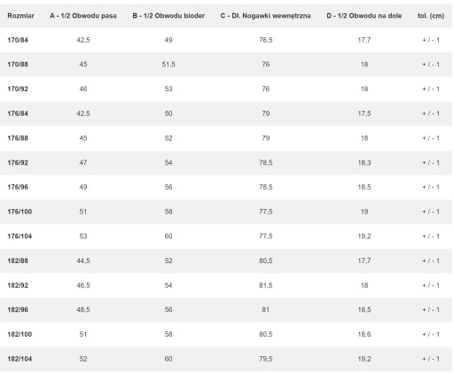Select the 182/88 size row label

tap(18, 260)
